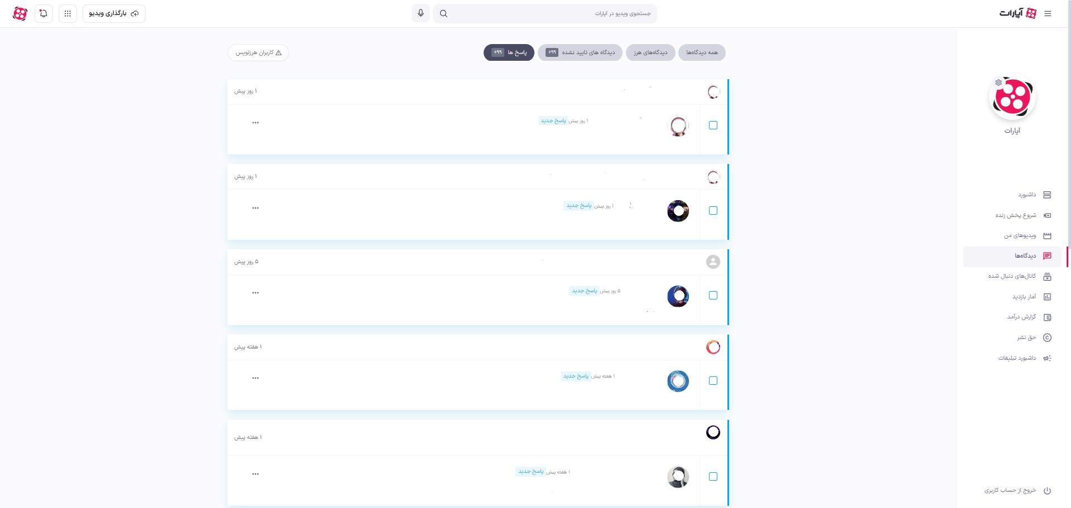Open three-dots menu of fourth comment
1071x508 pixels.
click(x=255, y=378)
